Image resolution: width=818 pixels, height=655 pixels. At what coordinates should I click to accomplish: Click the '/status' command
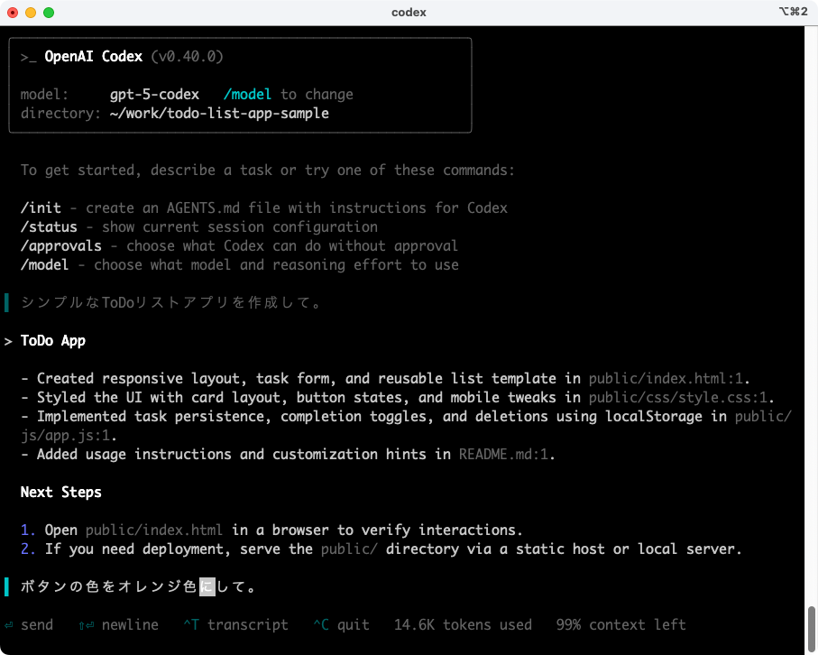[49, 227]
